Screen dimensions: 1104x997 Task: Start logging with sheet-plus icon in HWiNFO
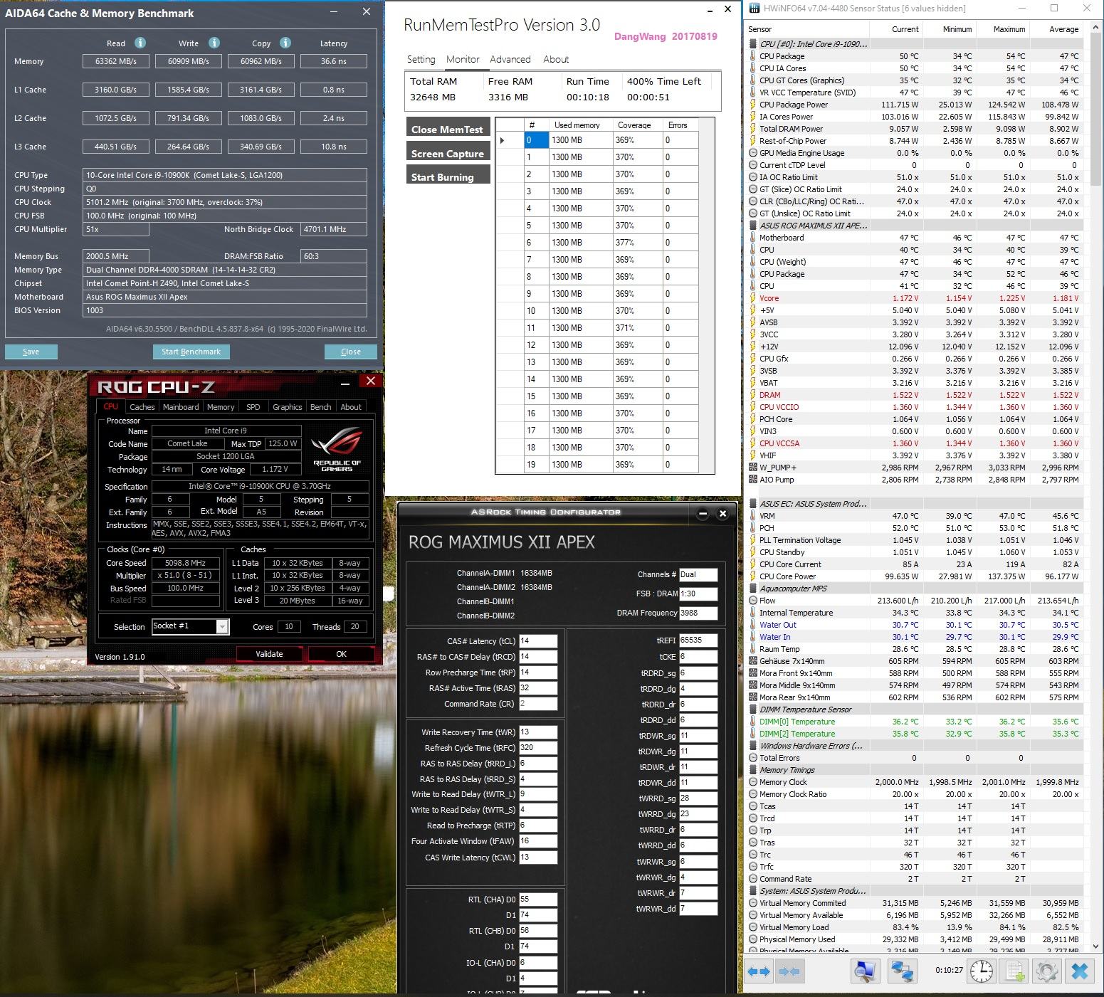[1015, 971]
